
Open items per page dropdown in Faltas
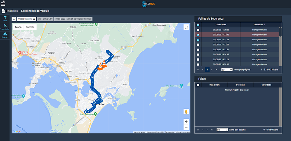(222, 130)
